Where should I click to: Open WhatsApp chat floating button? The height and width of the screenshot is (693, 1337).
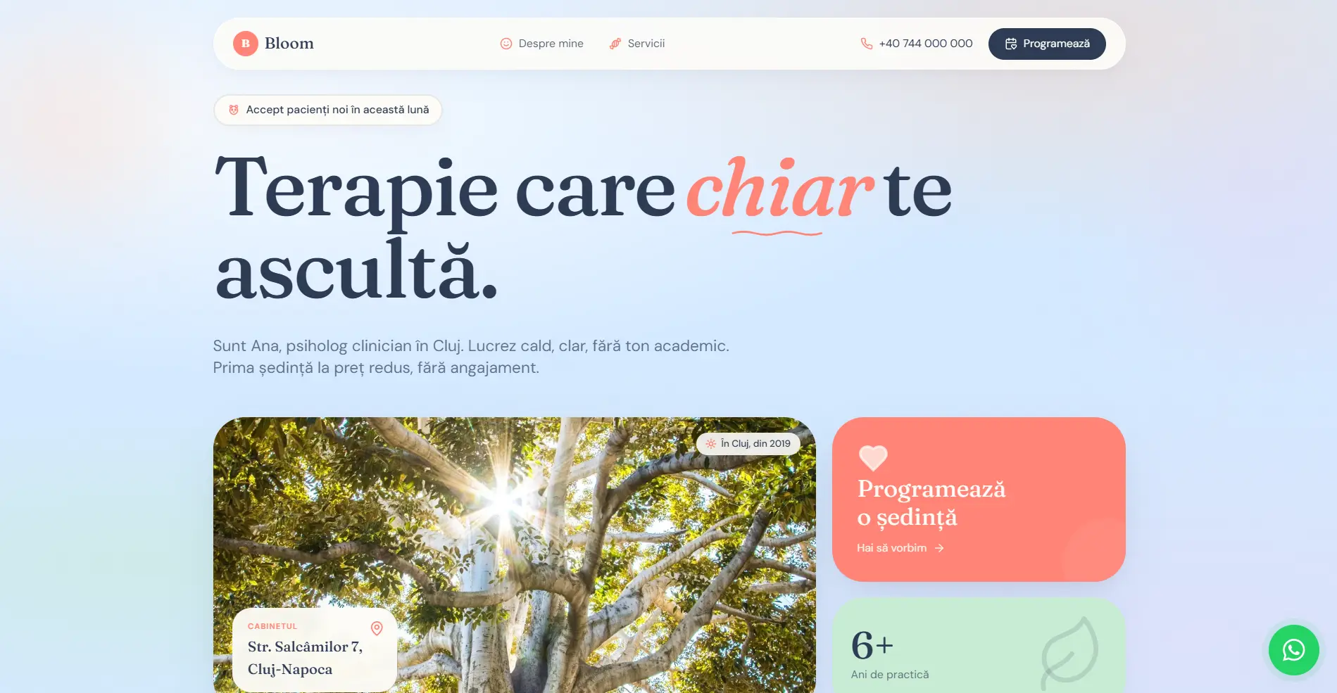(x=1294, y=650)
